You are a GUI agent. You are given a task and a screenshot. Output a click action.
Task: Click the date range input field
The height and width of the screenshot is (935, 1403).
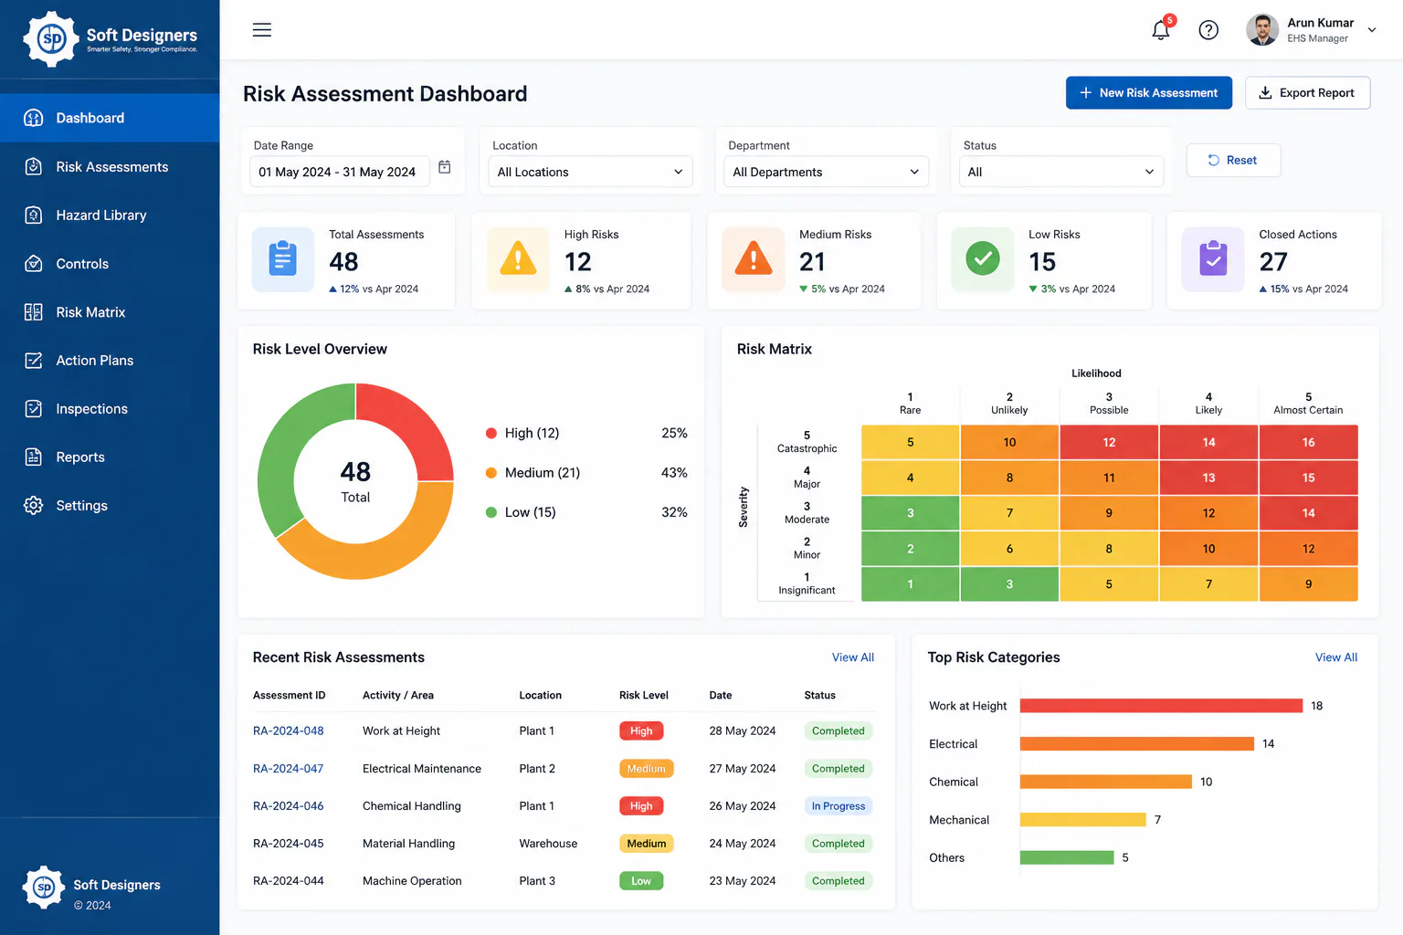pos(340,172)
